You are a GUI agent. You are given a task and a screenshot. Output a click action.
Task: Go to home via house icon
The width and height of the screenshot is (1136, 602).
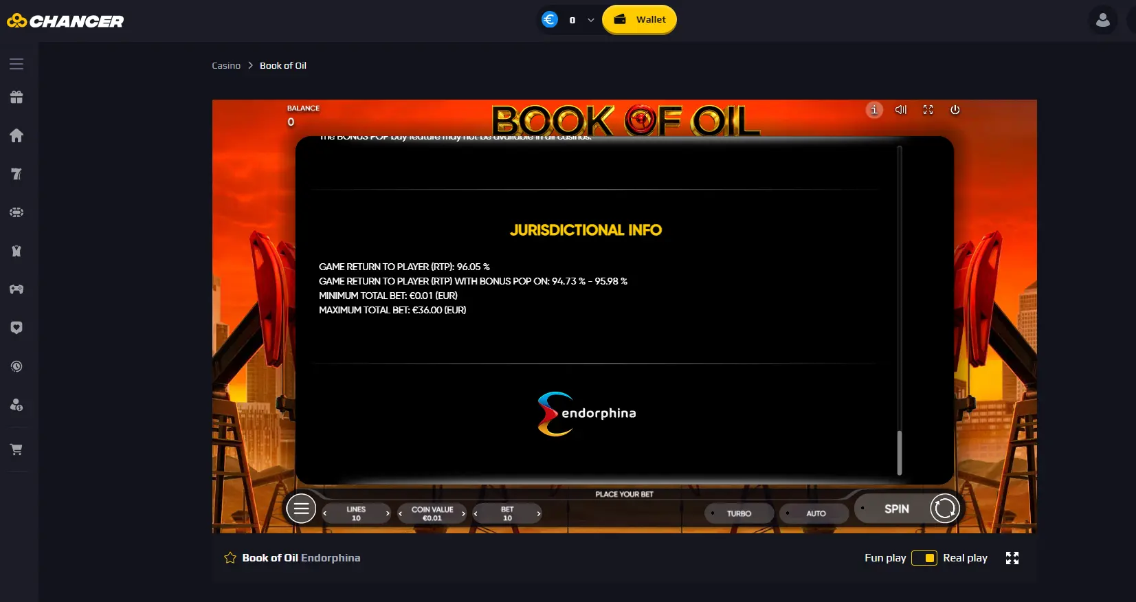(16, 135)
